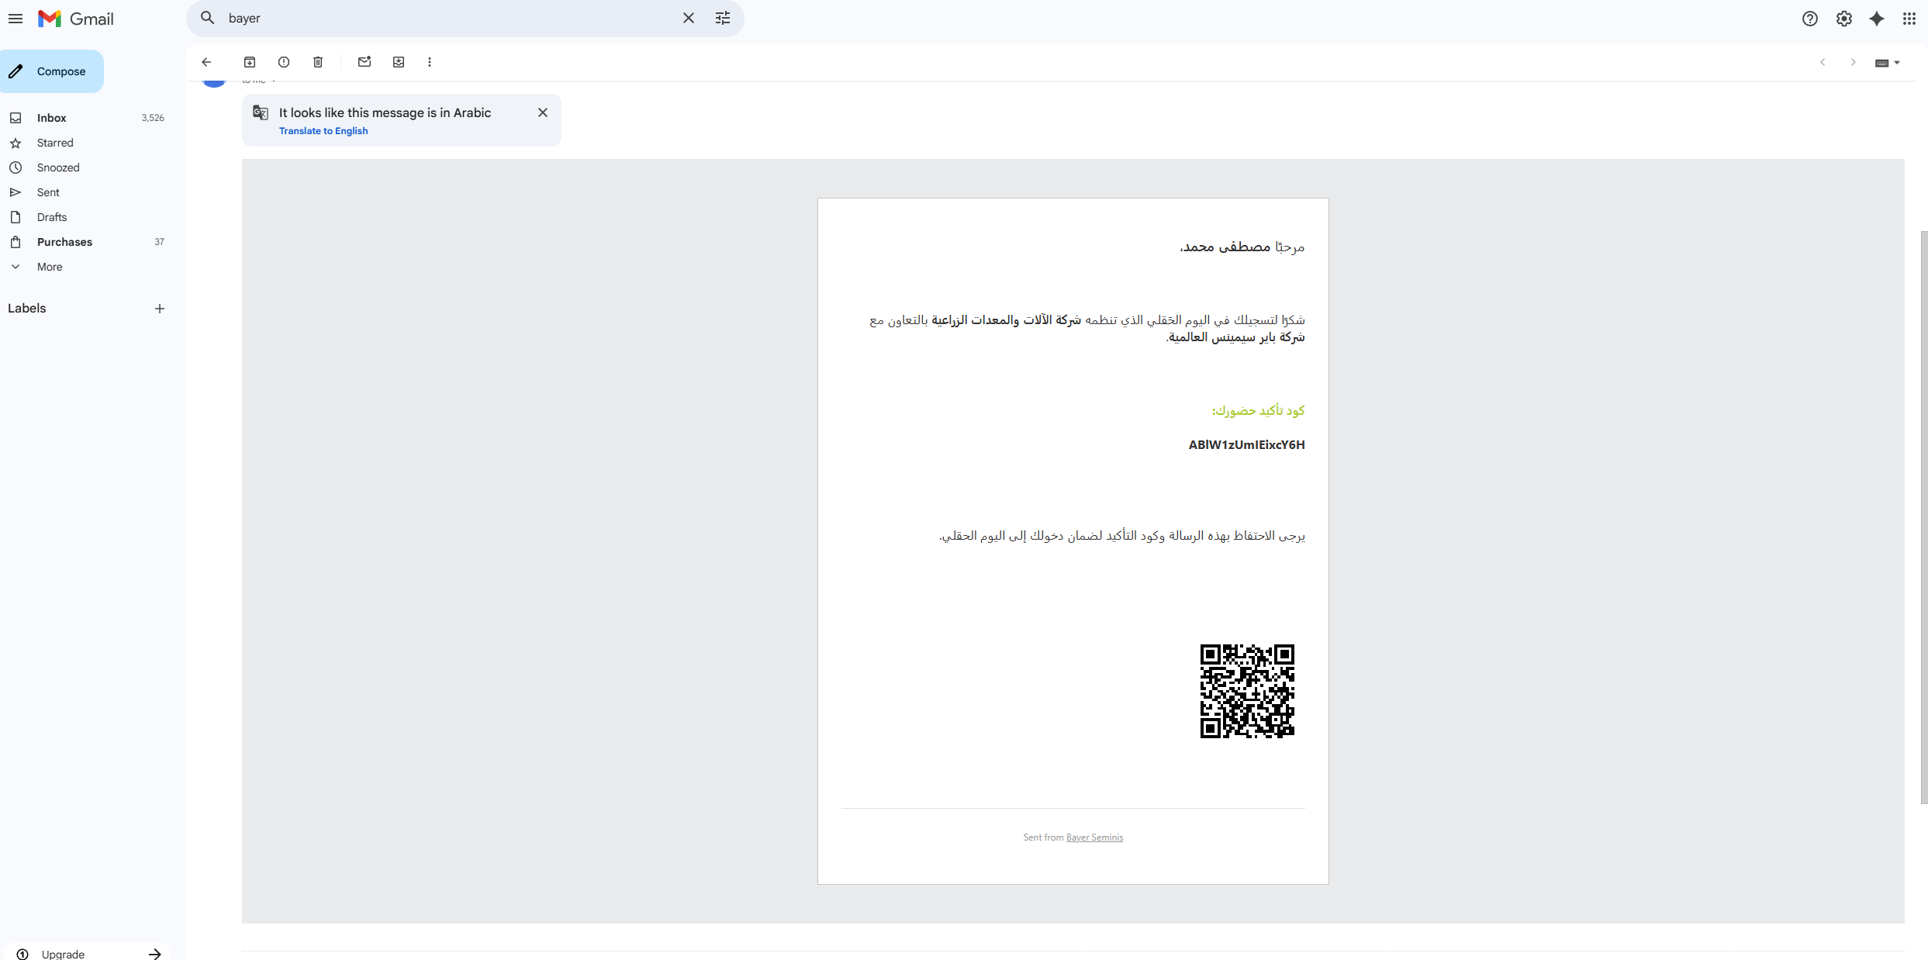Image resolution: width=1928 pixels, height=960 pixels.
Task: Open Google apps grid
Action: coord(1909,19)
